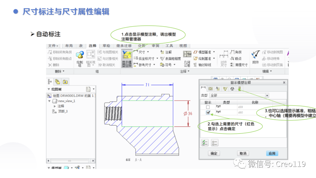Screen dimensions: 316x178
Task: Close the 显示模型注释 dialog
Action: coord(284,83)
